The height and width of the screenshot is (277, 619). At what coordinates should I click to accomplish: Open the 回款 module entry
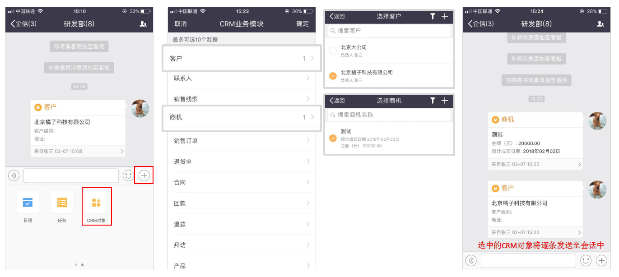(x=242, y=203)
